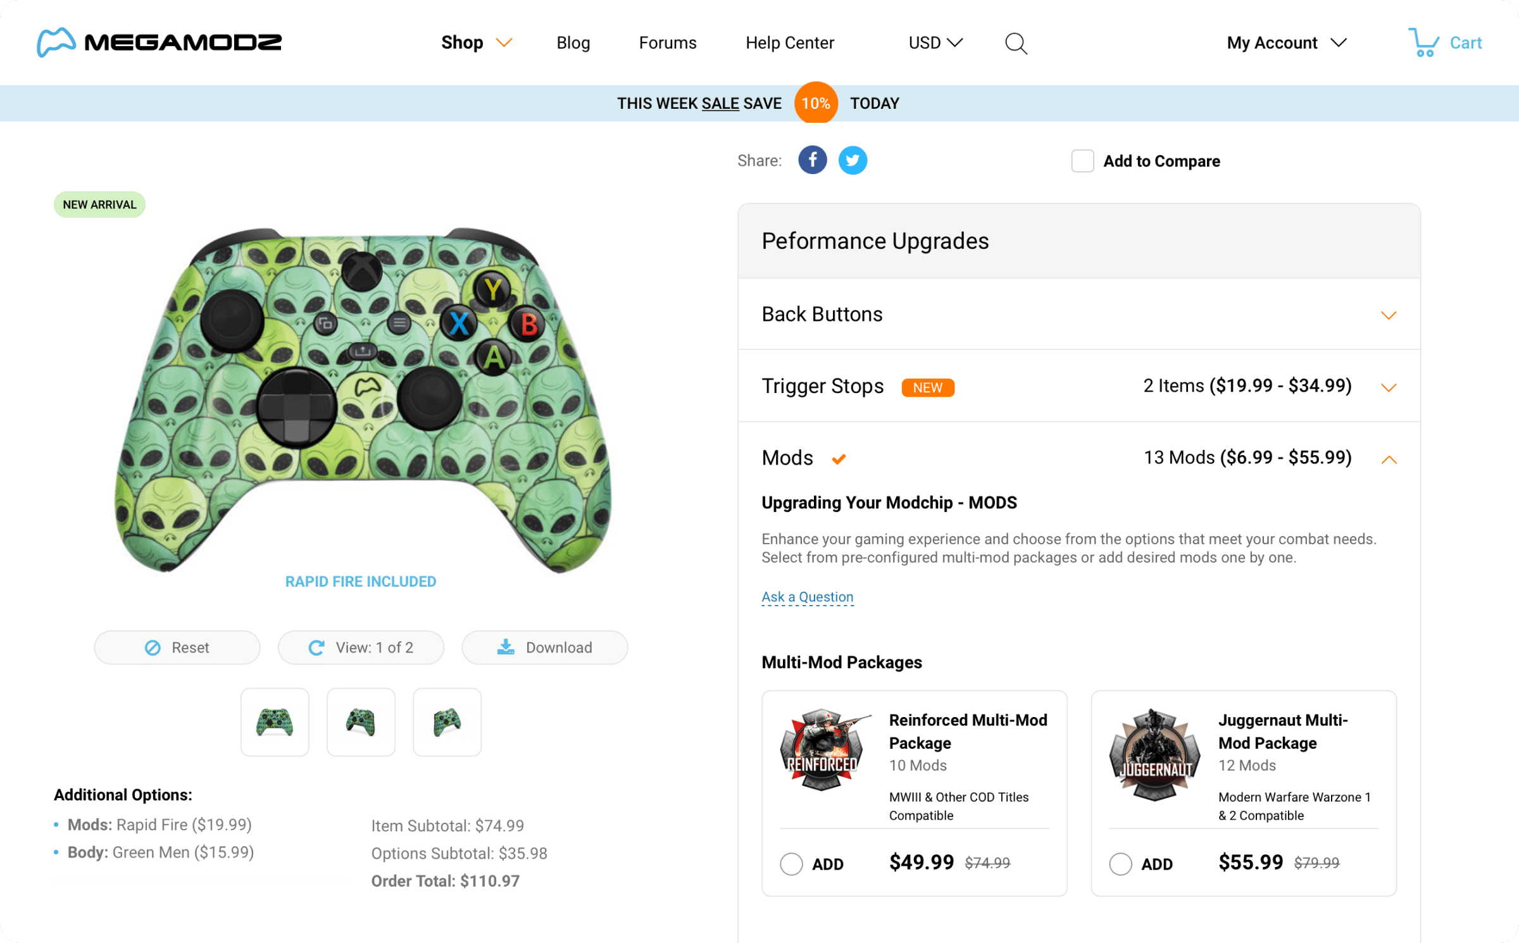Open the USD currency dropdown
The width and height of the screenshot is (1519, 943).
[x=935, y=42]
